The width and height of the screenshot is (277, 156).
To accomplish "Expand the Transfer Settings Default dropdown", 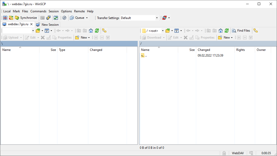I will pos(157,18).
